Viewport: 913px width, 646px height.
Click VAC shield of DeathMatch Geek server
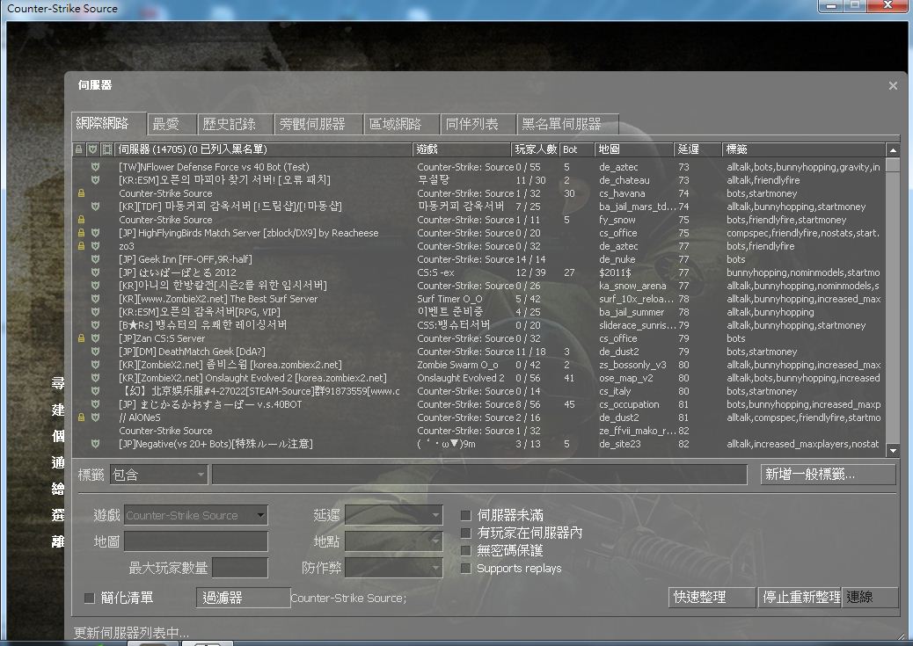tap(96, 352)
